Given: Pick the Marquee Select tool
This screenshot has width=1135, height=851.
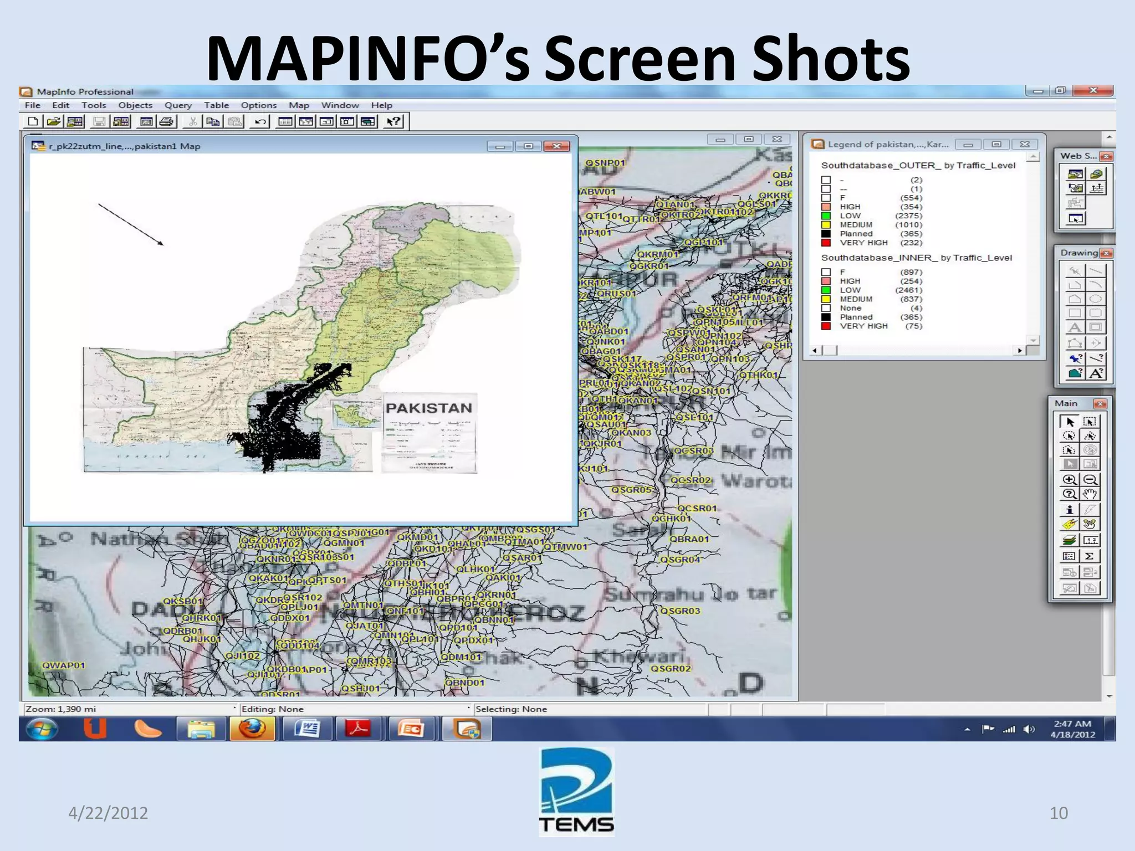Looking at the screenshot, I should point(1090,422).
